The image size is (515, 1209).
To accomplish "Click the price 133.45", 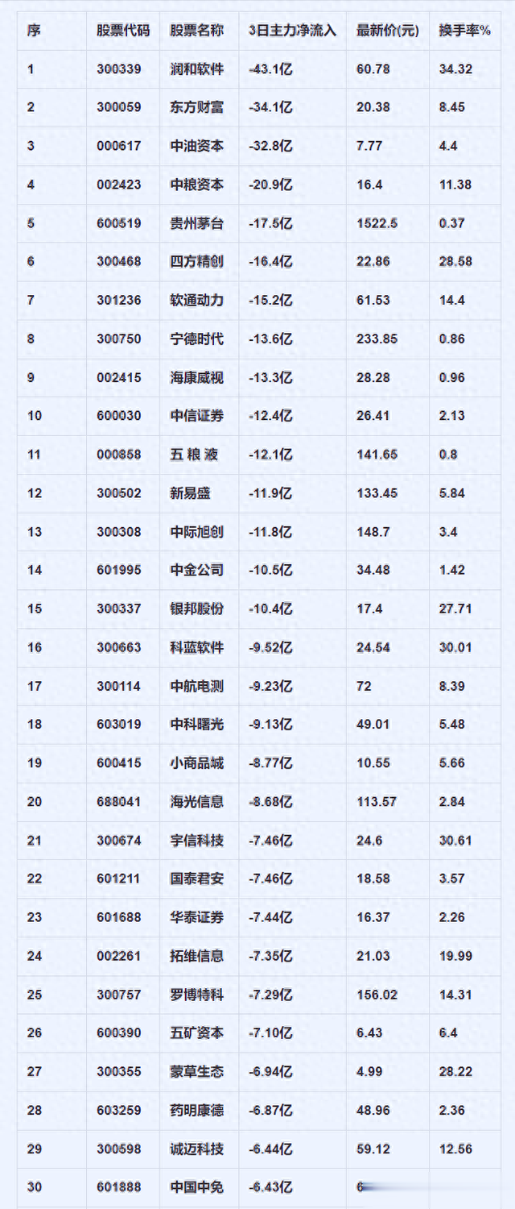I will [377, 493].
